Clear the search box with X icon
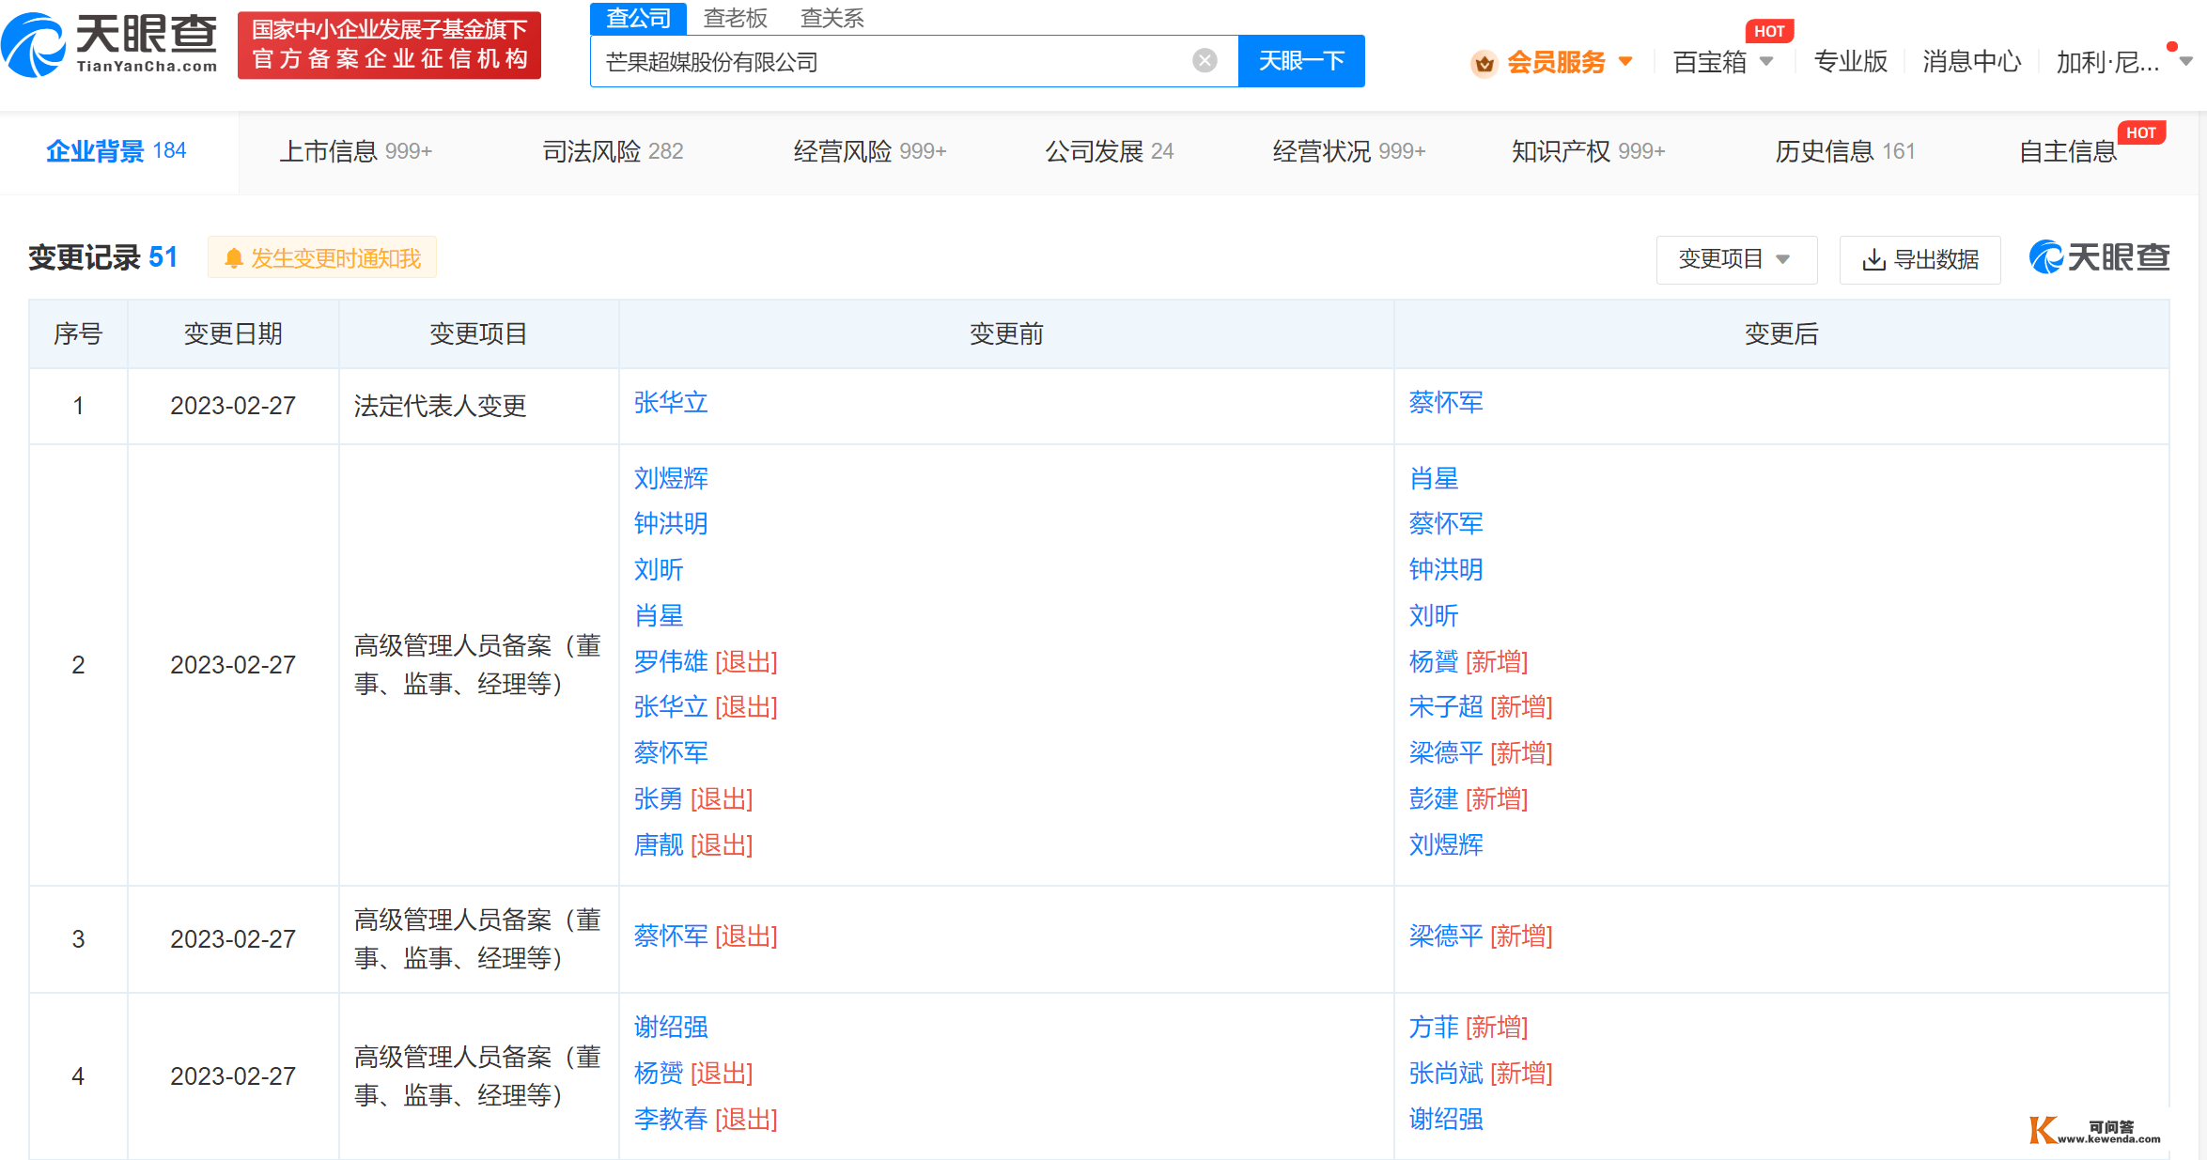2207x1160 pixels. (x=1205, y=61)
